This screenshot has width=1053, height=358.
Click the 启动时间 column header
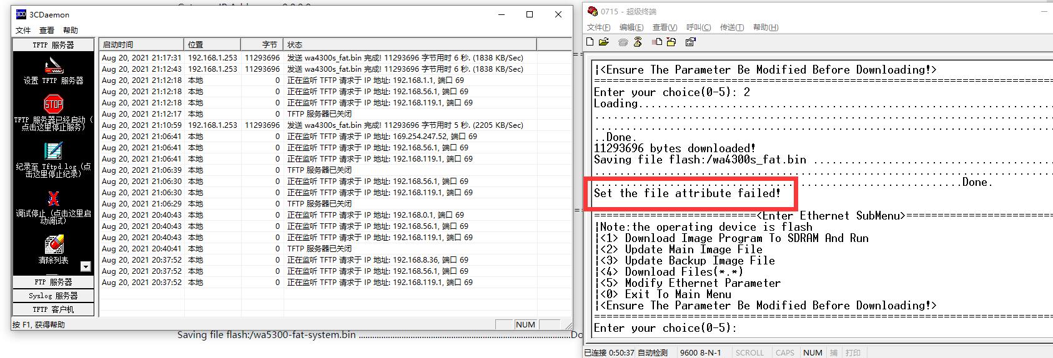point(141,45)
